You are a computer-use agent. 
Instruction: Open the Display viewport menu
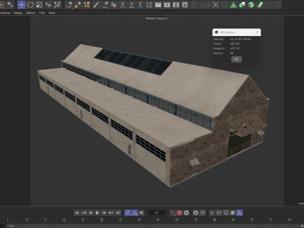coord(18,13)
